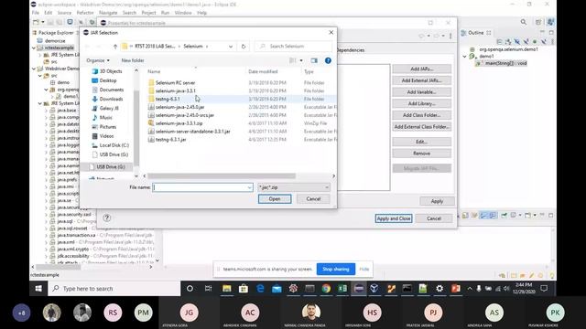The width and height of the screenshot is (586, 329).
Task: Open the Organize dropdown
Action: tap(98, 60)
